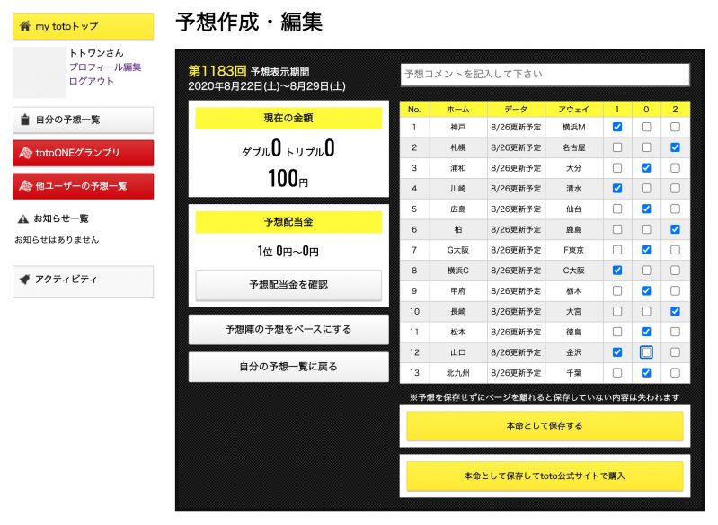Open プロフィール編集 link
718x525 pixels.
click(x=105, y=67)
